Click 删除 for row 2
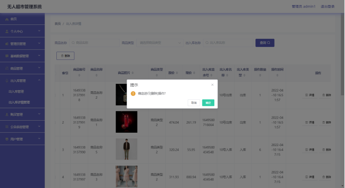 pos(327,122)
